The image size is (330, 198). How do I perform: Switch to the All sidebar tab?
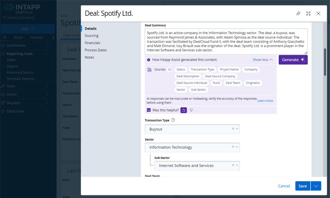[x=4, y=38]
